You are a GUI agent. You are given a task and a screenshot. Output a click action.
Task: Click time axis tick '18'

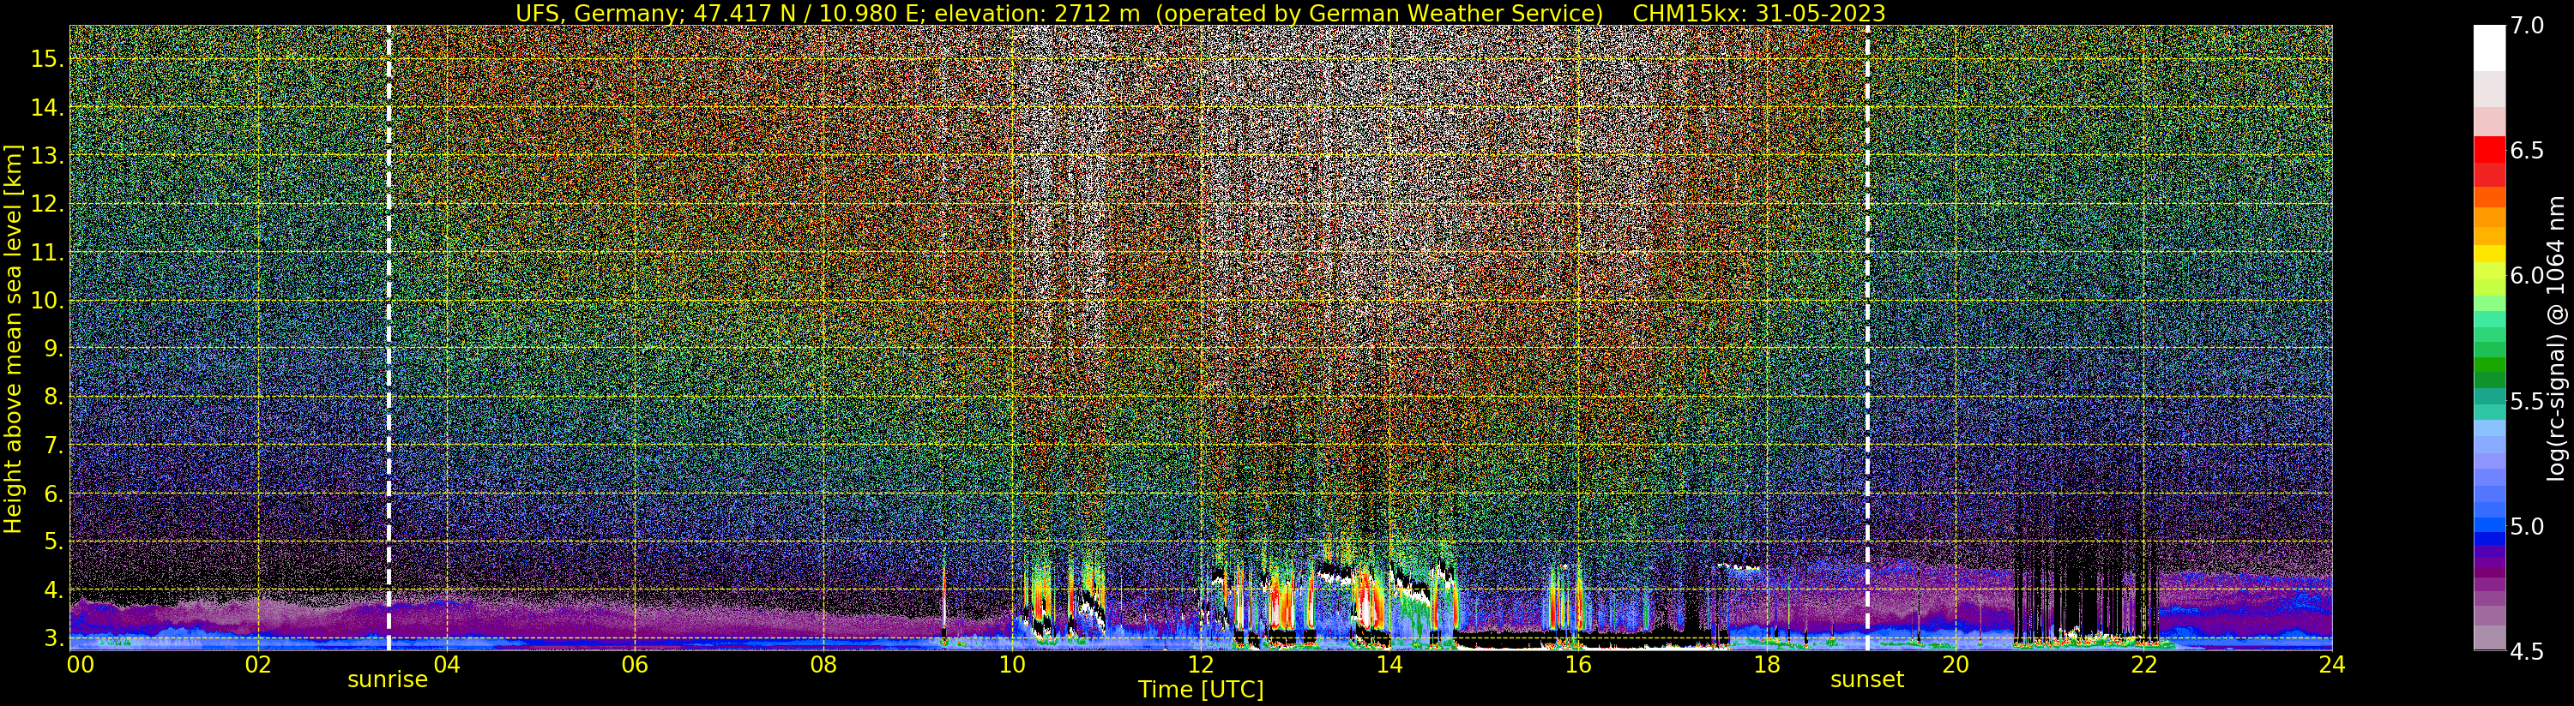(1767, 664)
